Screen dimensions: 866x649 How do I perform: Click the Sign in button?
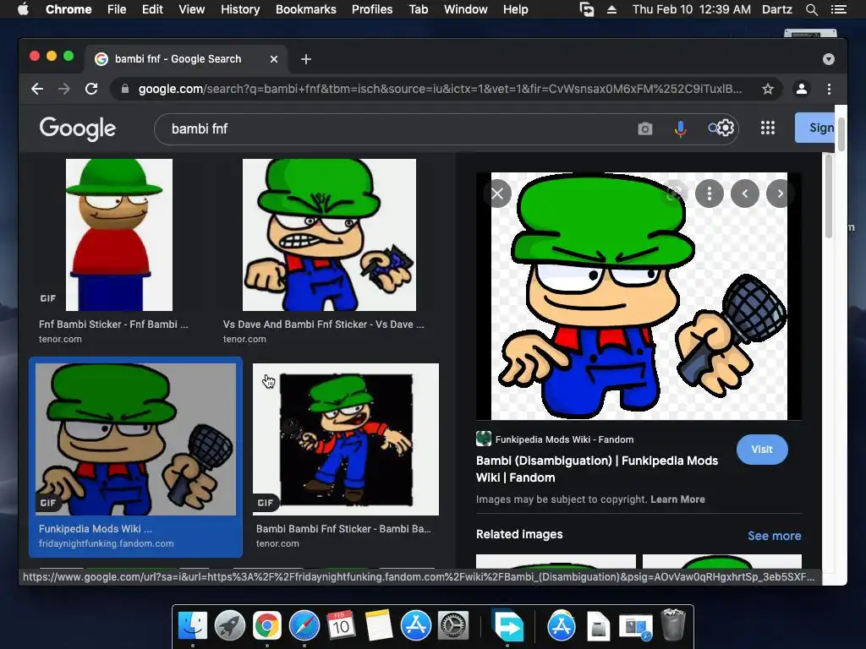[x=815, y=128]
